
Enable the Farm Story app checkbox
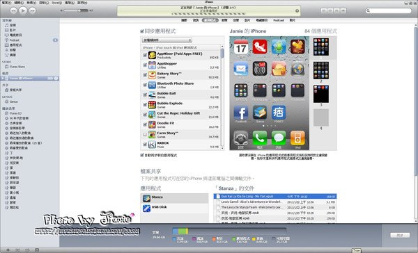click(145, 135)
